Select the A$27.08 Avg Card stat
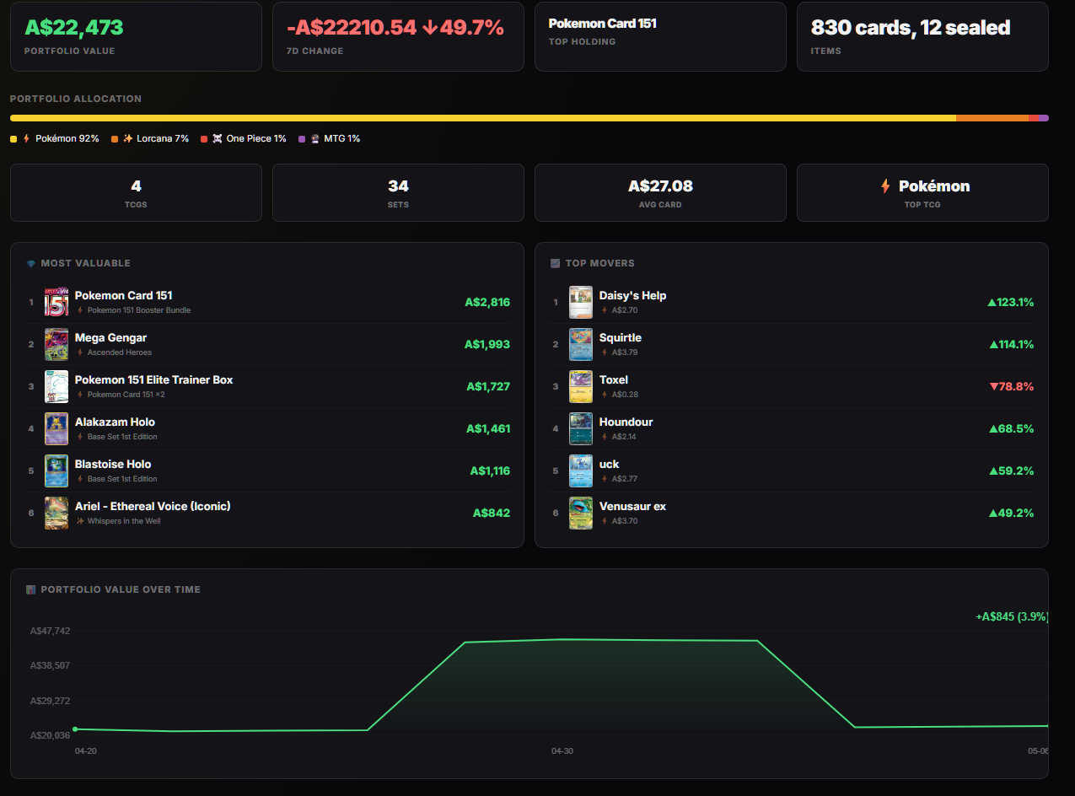 [660, 192]
